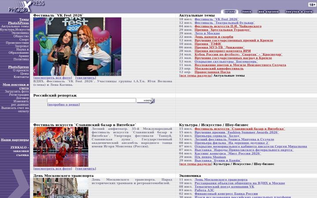Open topic 'Фестиваль Театральный бульвар'

tap(225, 23)
